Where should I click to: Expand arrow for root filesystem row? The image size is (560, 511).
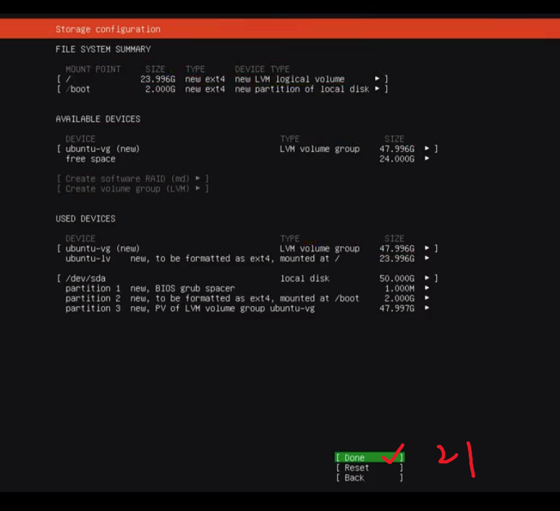click(377, 79)
